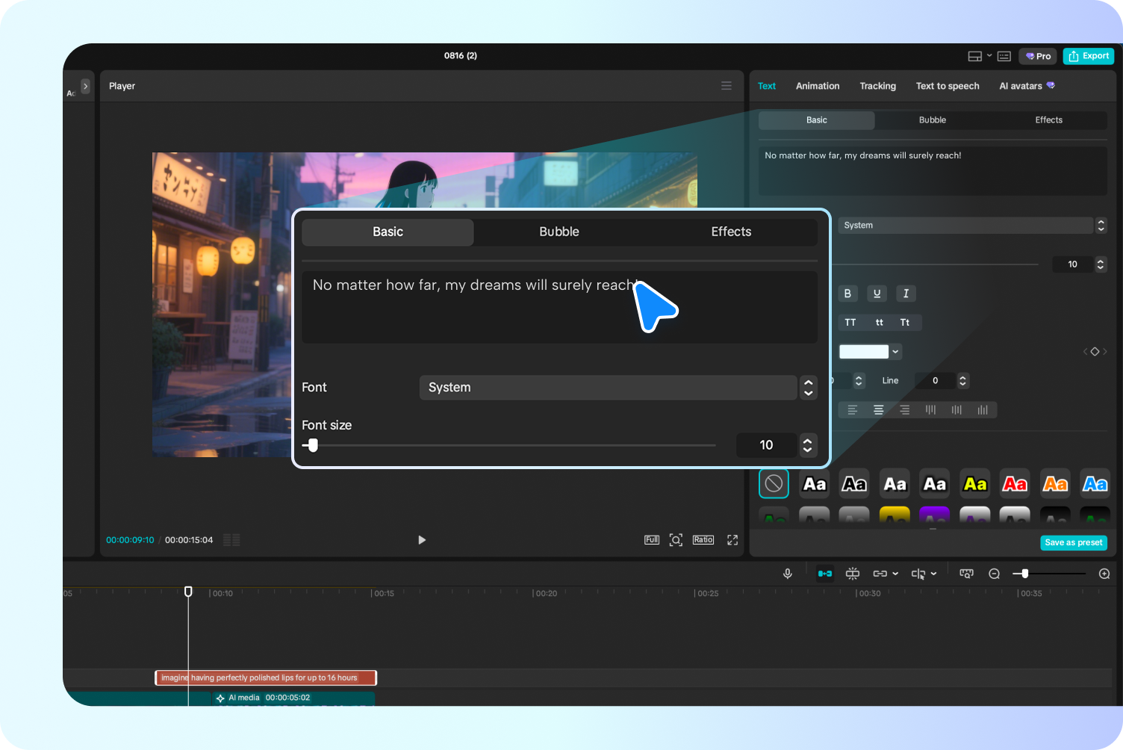Switch to the Tracking tab
This screenshot has width=1123, height=750.
point(878,86)
